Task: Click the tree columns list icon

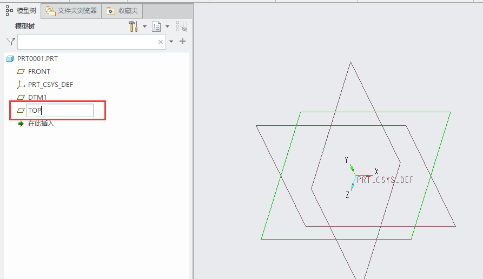Action: [x=156, y=27]
